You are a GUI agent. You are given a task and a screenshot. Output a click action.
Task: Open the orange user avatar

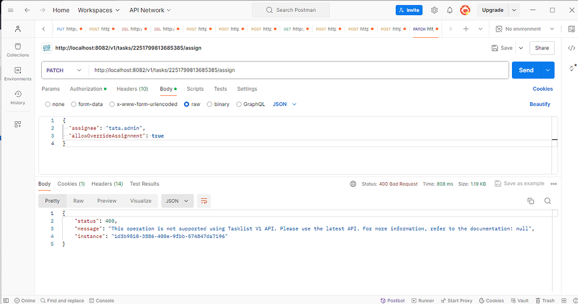tap(465, 10)
